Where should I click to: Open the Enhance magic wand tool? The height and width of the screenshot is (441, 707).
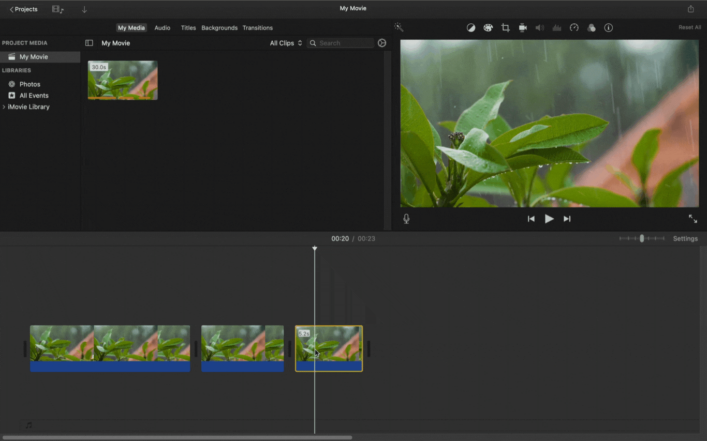click(x=399, y=27)
